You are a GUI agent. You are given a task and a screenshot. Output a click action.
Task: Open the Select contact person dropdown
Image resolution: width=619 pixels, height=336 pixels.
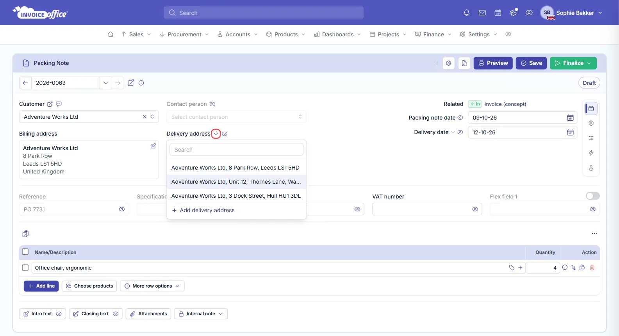236,117
